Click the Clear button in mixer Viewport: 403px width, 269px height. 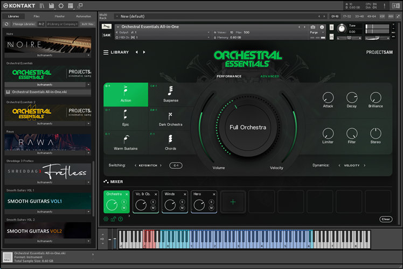click(x=385, y=219)
